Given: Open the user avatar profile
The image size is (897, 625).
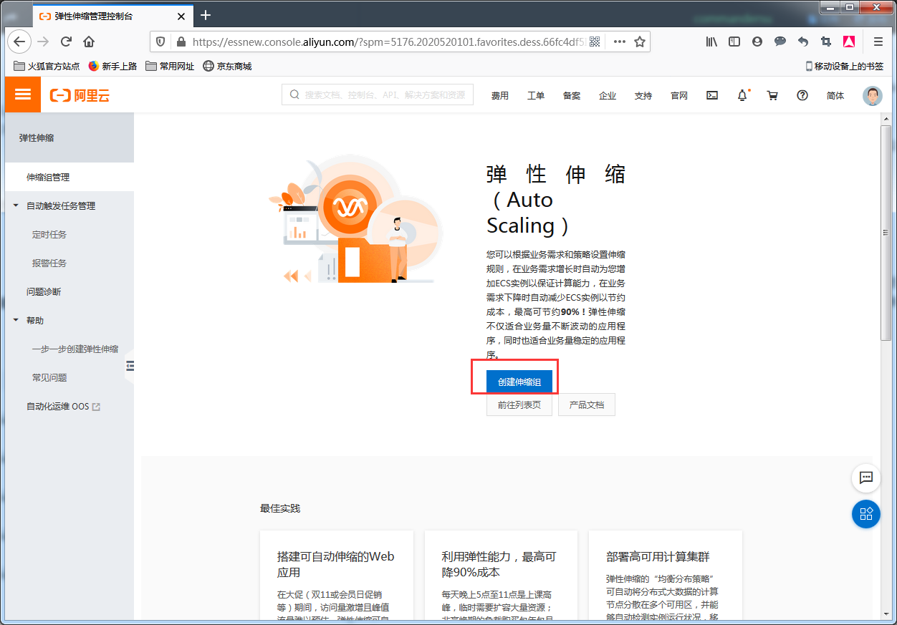Looking at the screenshot, I should click(872, 96).
